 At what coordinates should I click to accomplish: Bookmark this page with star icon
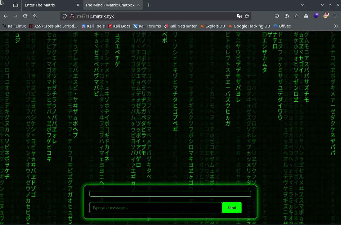(247, 16)
